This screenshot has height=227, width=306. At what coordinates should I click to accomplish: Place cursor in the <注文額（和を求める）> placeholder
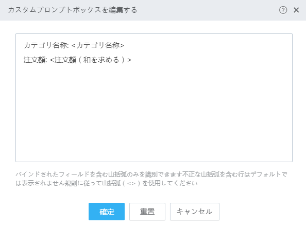(x=91, y=60)
